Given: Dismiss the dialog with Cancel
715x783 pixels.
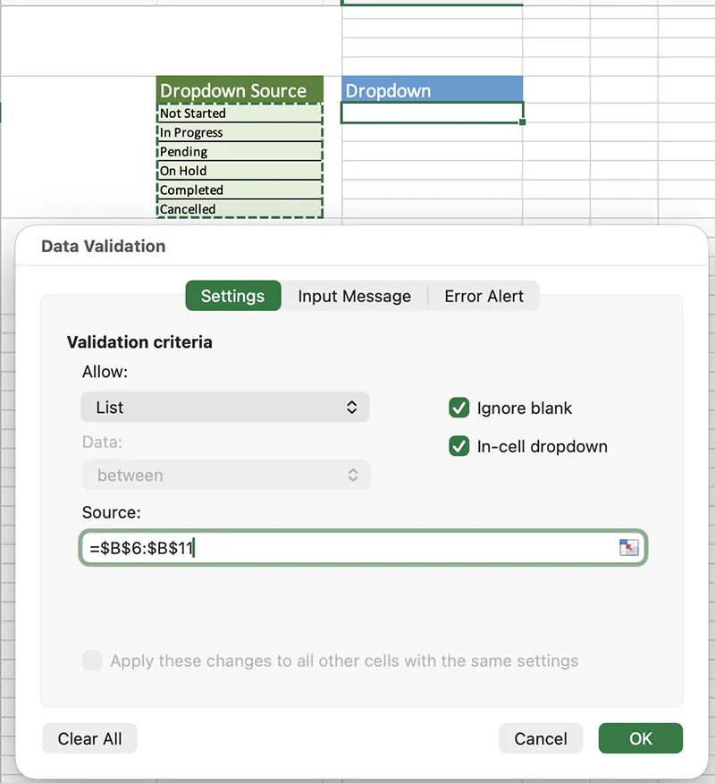Looking at the screenshot, I should pos(540,738).
